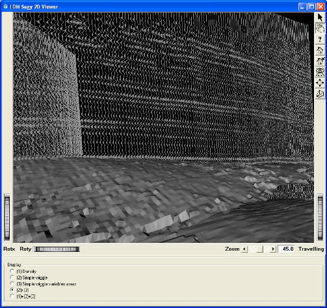The height and width of the screenshot is (308, 327).
Task: Enable the [1]+[2]+[3] combined display
Action: [12, 296]
